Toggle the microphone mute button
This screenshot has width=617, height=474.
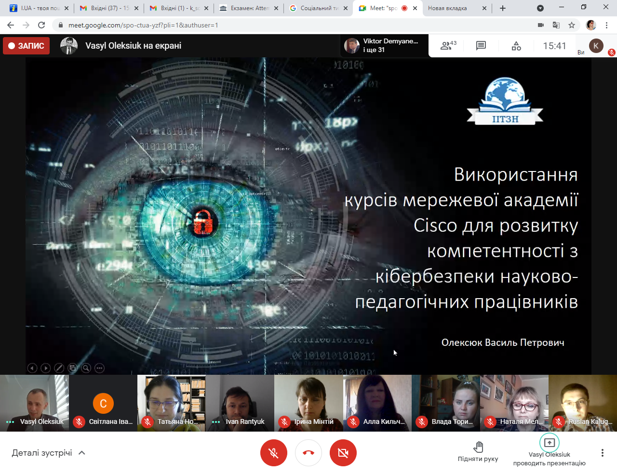274,453
